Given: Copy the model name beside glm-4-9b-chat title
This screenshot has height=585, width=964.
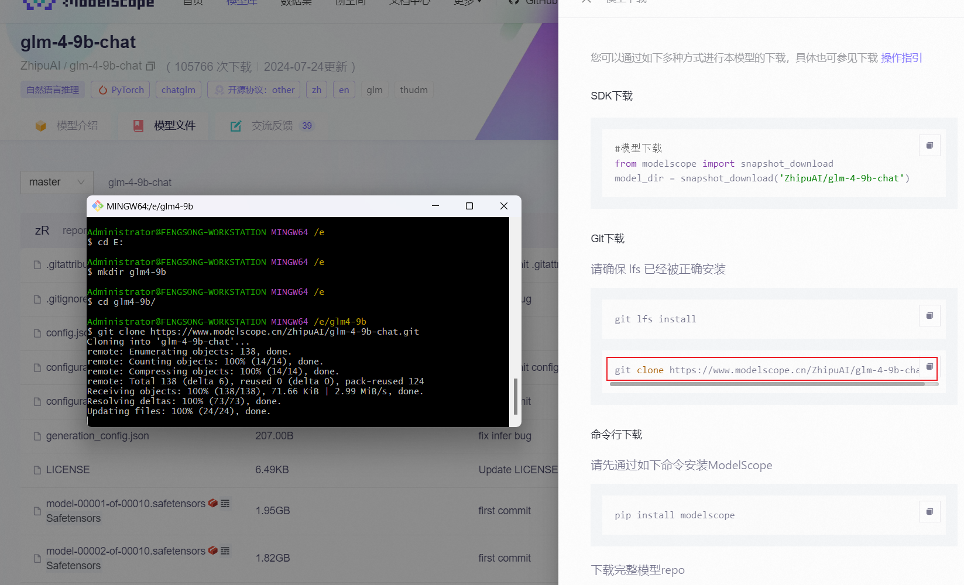Looking at the screenshot, I should tap(150, 66).
